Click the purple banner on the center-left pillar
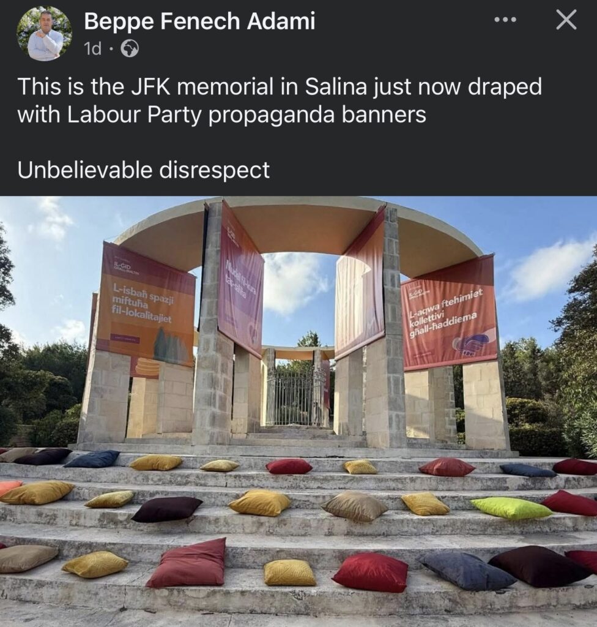Screen dimensions: 597x627 [241, 279]
